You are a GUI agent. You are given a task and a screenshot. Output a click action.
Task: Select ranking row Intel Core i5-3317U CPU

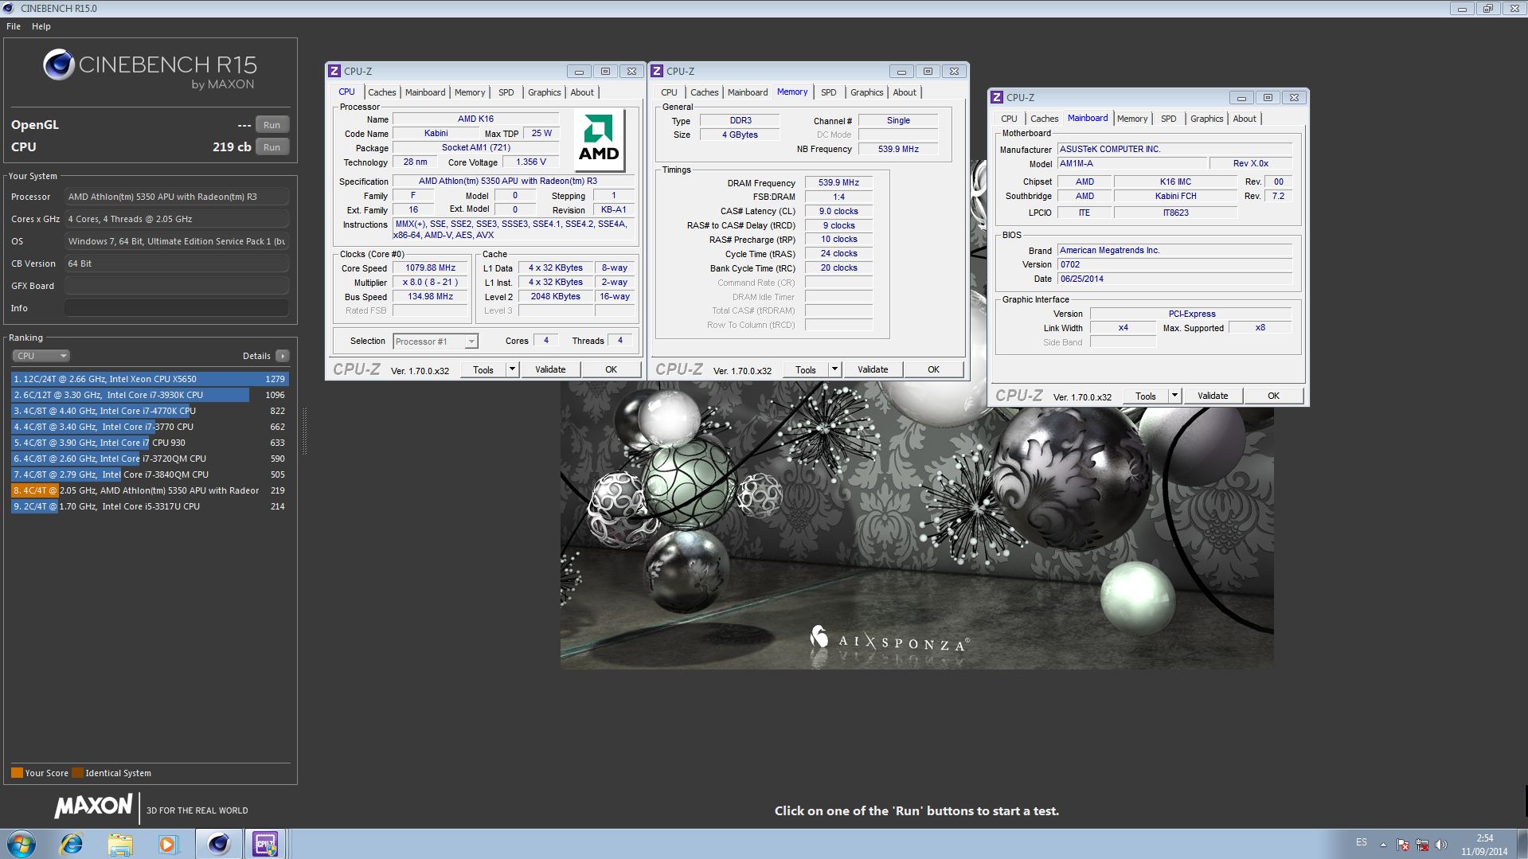click(150, 506)
